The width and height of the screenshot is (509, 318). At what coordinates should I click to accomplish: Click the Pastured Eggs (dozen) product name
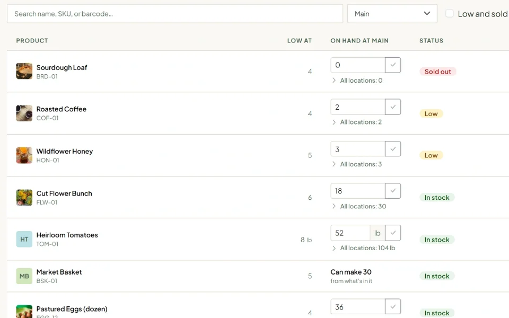pyautogui.click(x=72, y=309)
